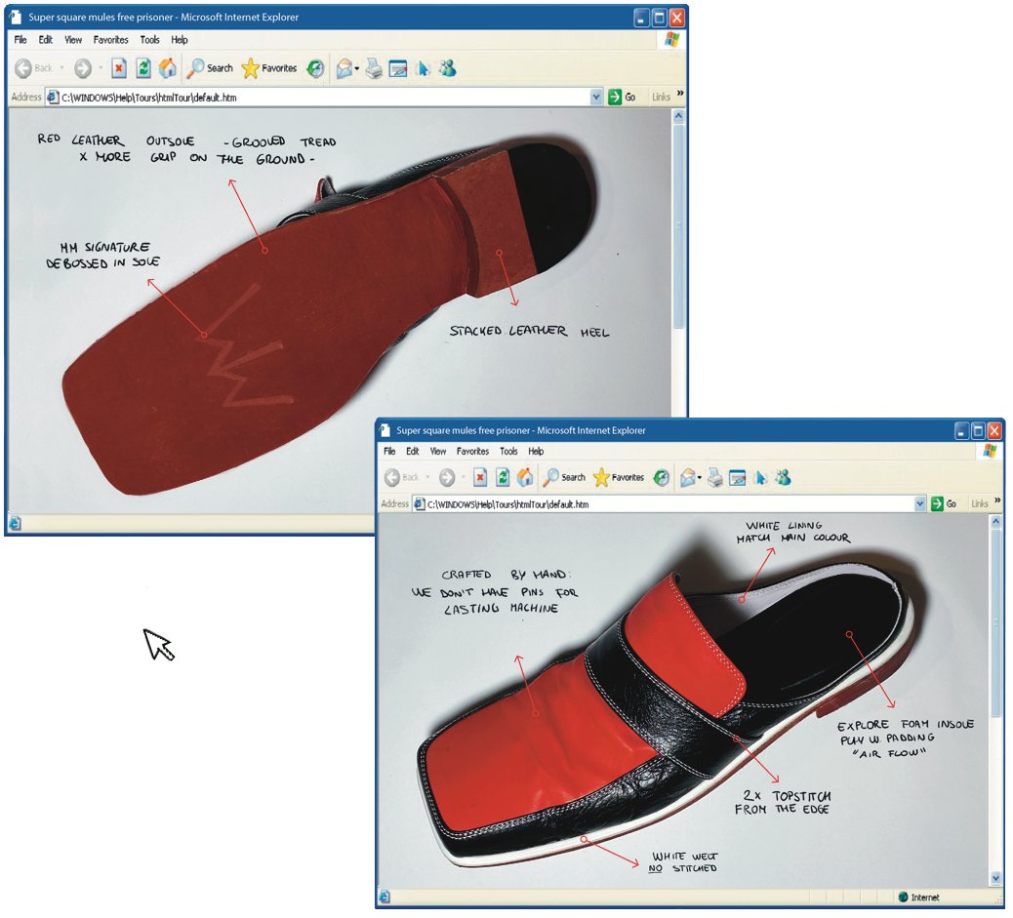Close the lower Internet Explorer window
This screenshot has width=1013, height=918.
[x=994, y=430]
